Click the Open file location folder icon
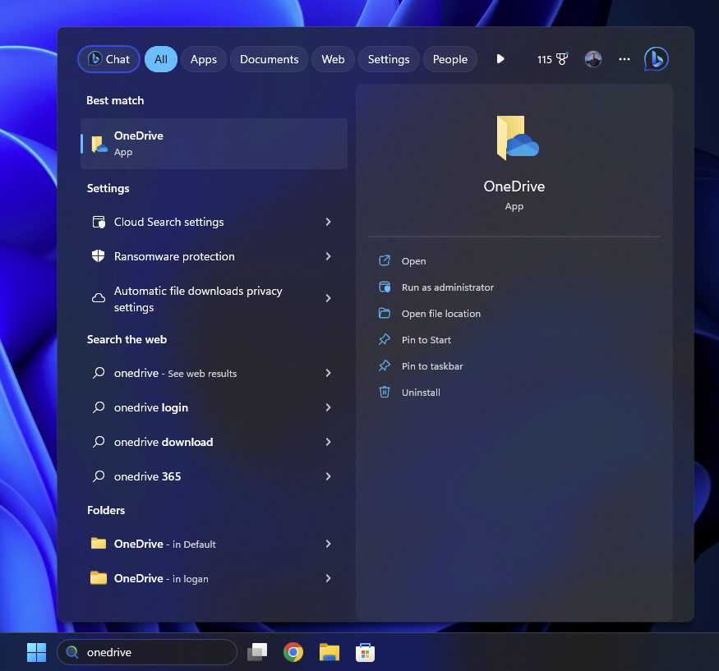This screenshot has width=719, height=671. pos(385,313)
